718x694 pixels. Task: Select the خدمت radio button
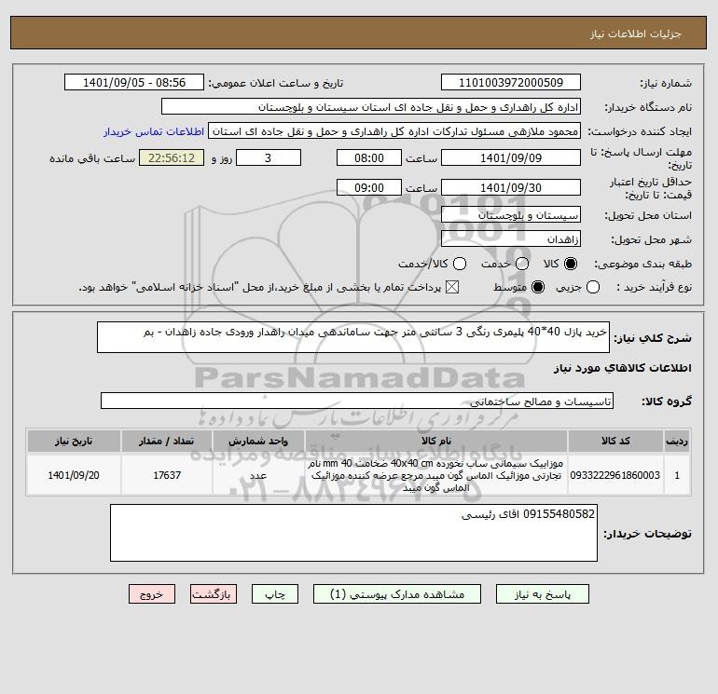(522, 264)
